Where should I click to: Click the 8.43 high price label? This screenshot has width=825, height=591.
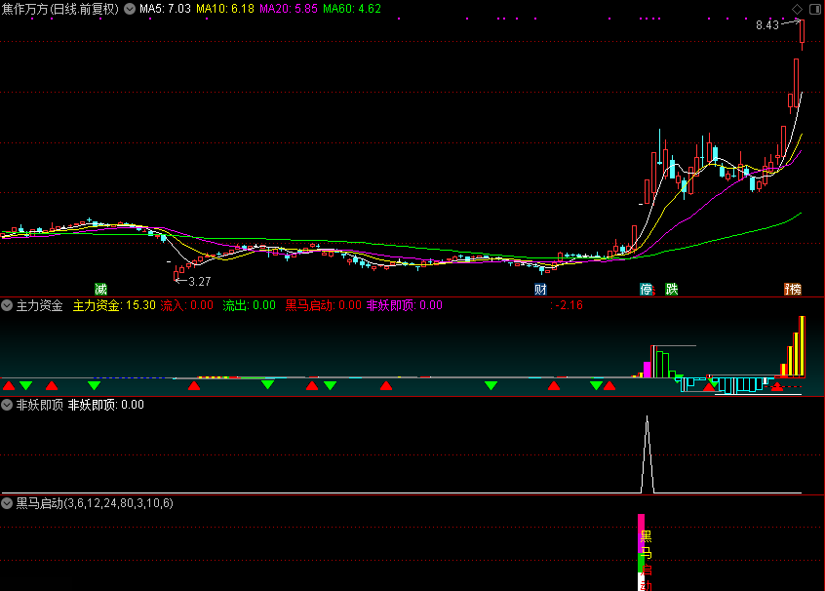[x=767, y=25]
